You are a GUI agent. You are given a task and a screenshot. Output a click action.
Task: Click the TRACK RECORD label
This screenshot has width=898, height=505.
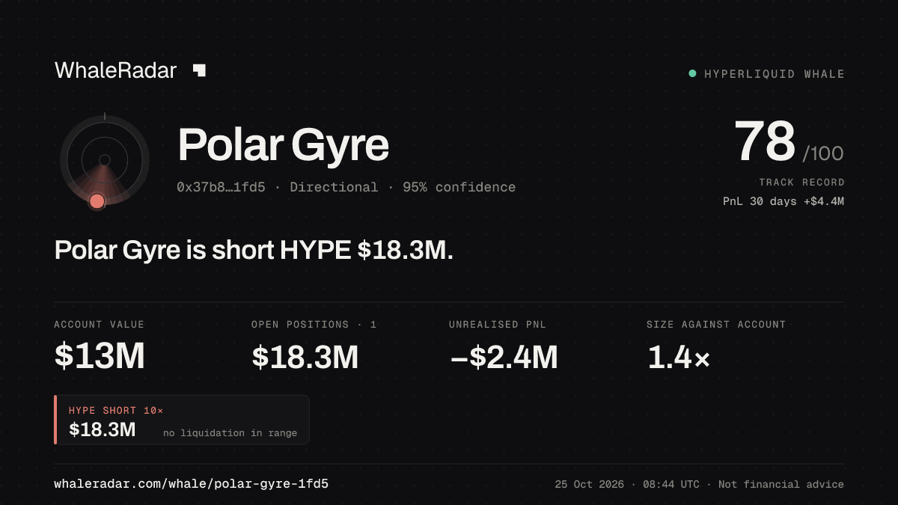click(x=801, y=182)
